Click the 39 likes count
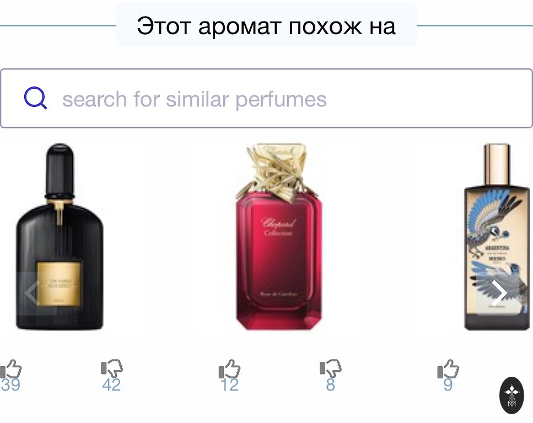The image size is (533, 423). click(x=10, y=386)
